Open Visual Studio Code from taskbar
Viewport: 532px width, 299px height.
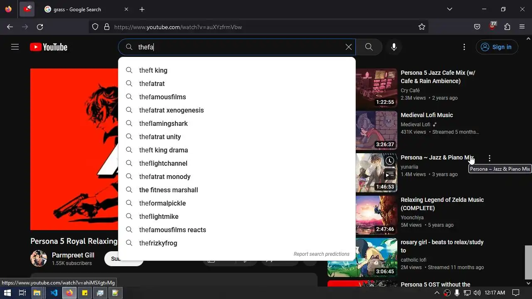coord(54,293)
